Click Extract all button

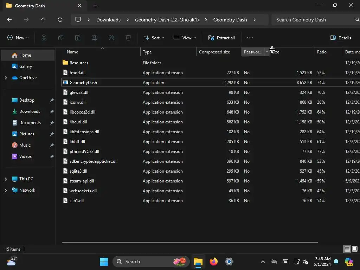coord(221,38)
